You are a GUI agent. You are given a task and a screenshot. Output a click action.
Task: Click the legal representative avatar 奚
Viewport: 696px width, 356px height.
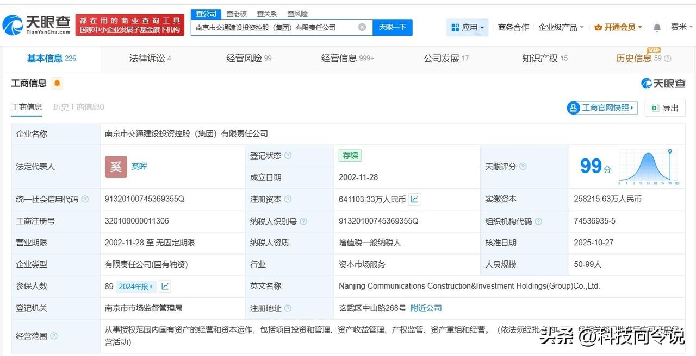click(x=116, y=167)
